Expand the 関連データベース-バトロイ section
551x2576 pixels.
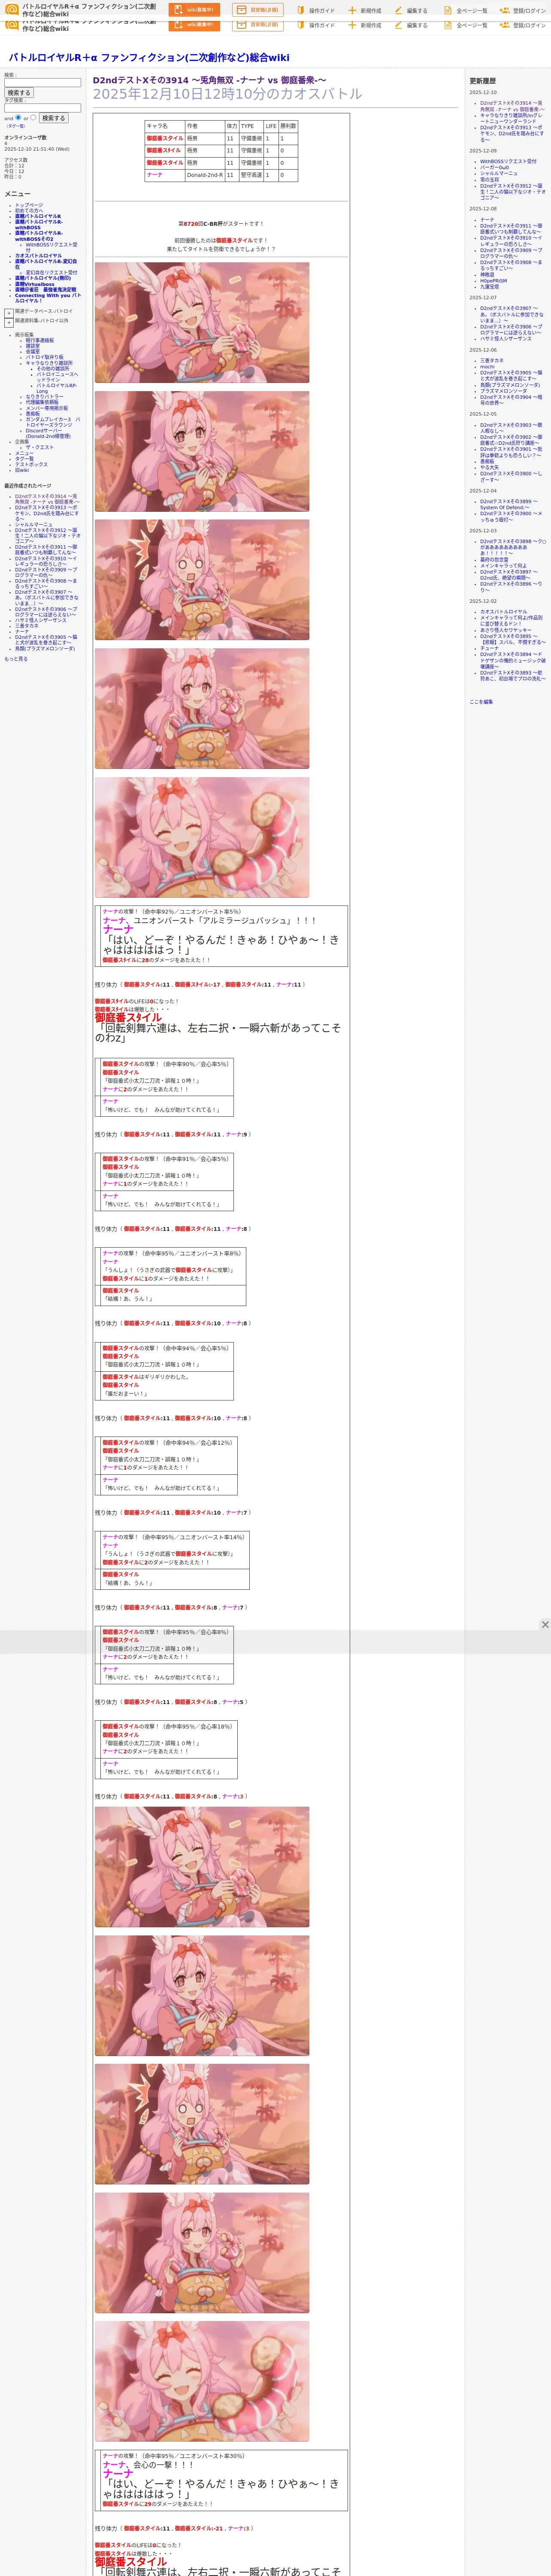coord(9,313)
